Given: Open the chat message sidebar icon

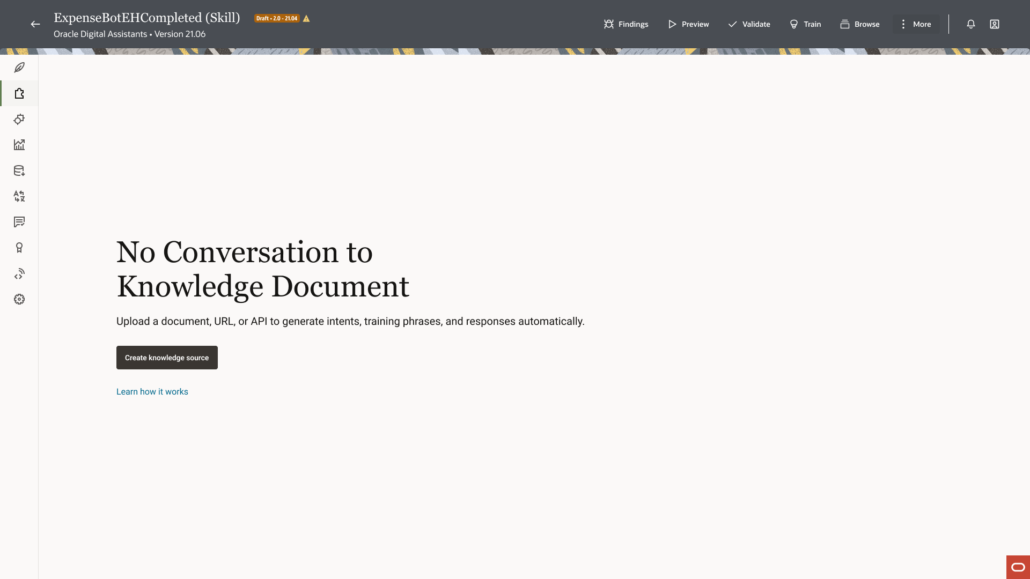Looking at the screenshot, I should click(x=19, y=222).
